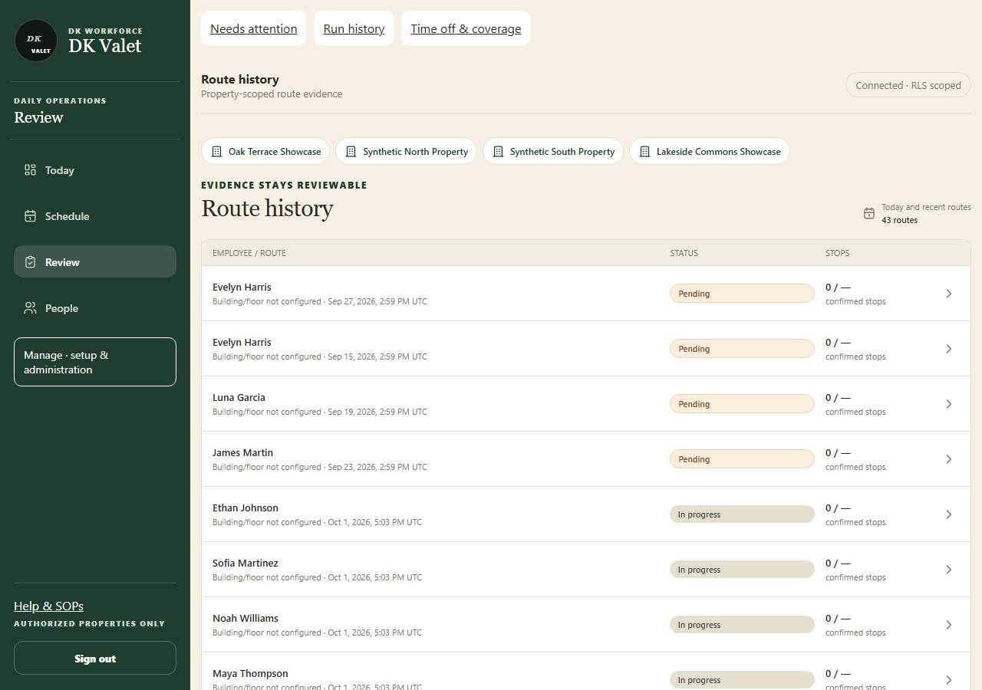Click James Martin's name
The width and height of the screenshot is (982, 690).
coord(242,452)
